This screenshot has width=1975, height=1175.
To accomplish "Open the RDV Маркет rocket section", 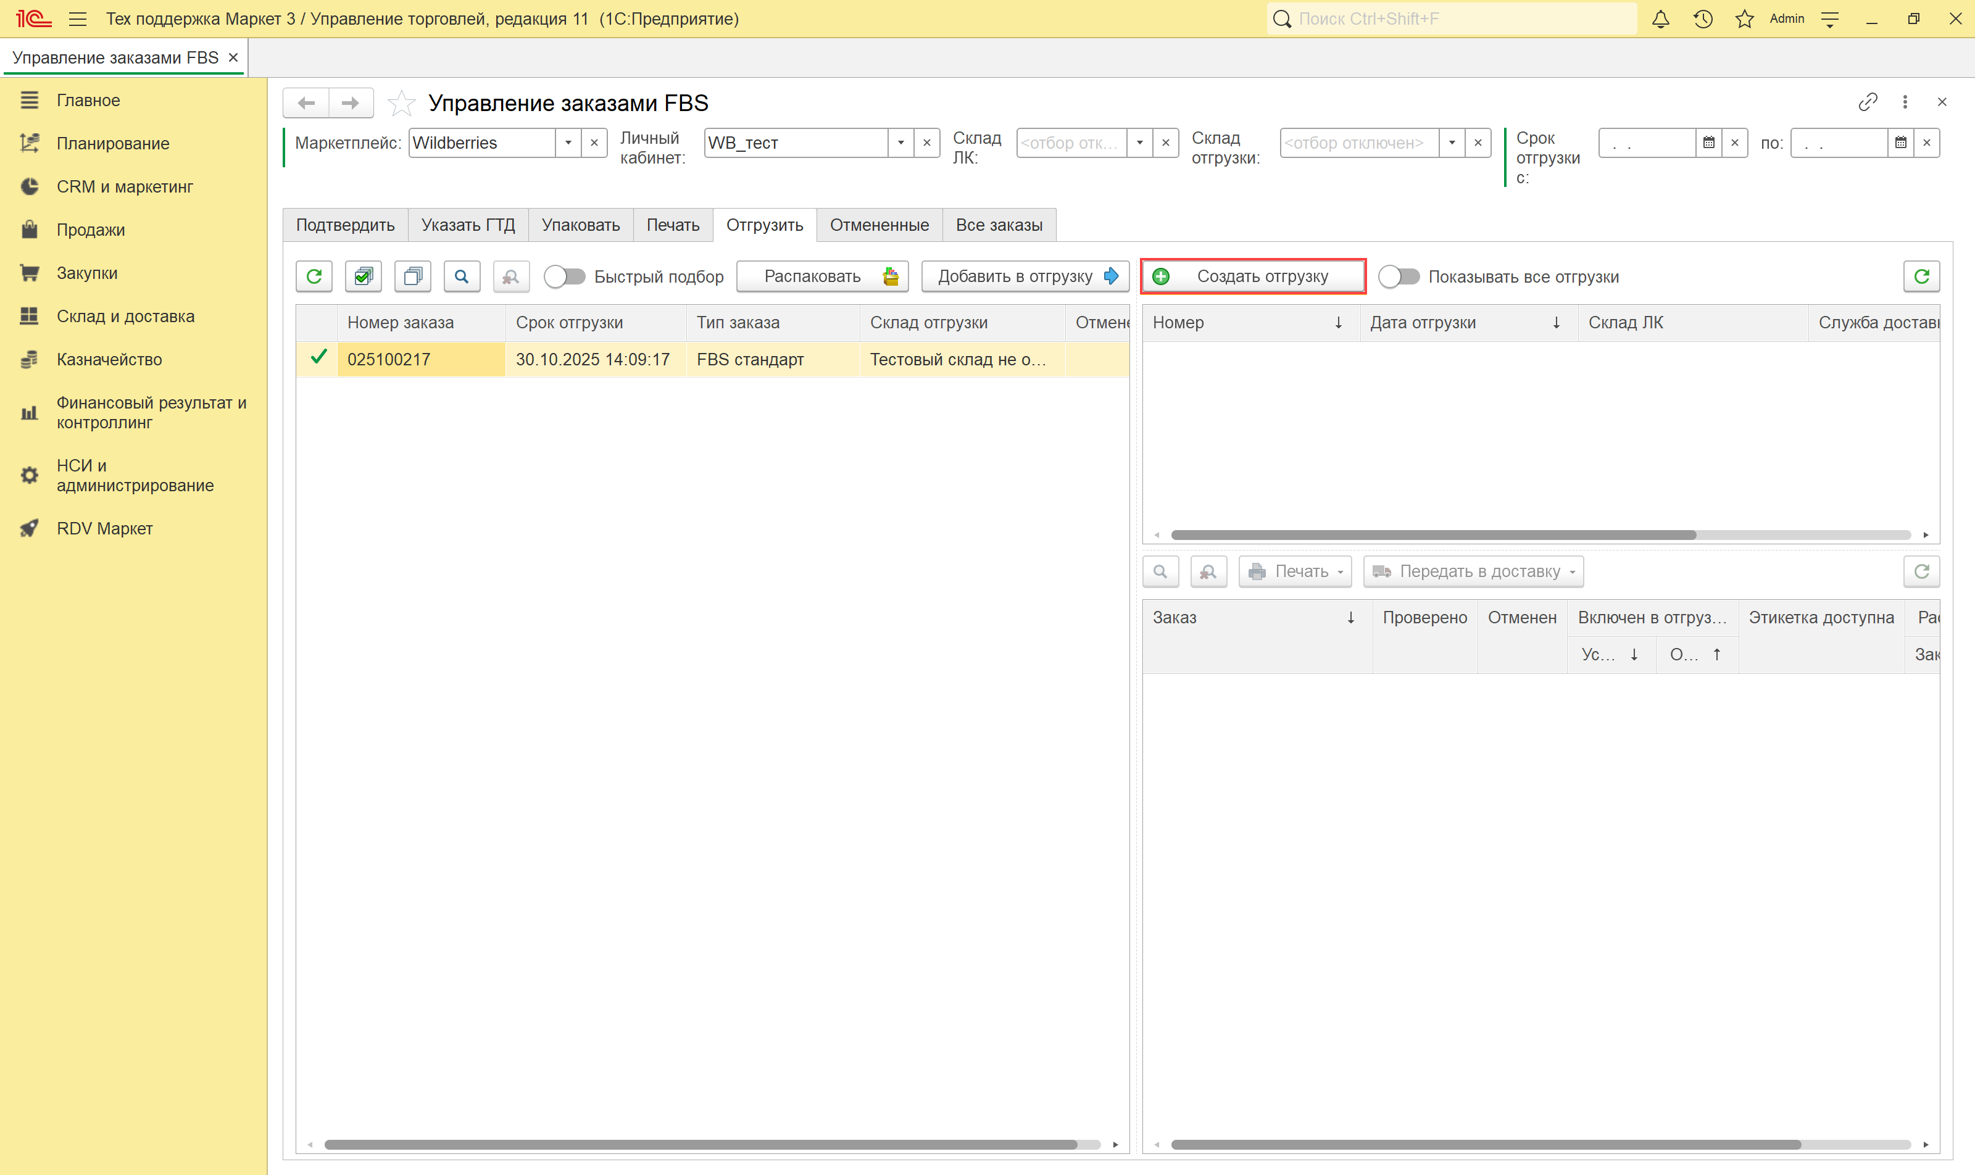I will pyautogui.click(x=104, y=528).
